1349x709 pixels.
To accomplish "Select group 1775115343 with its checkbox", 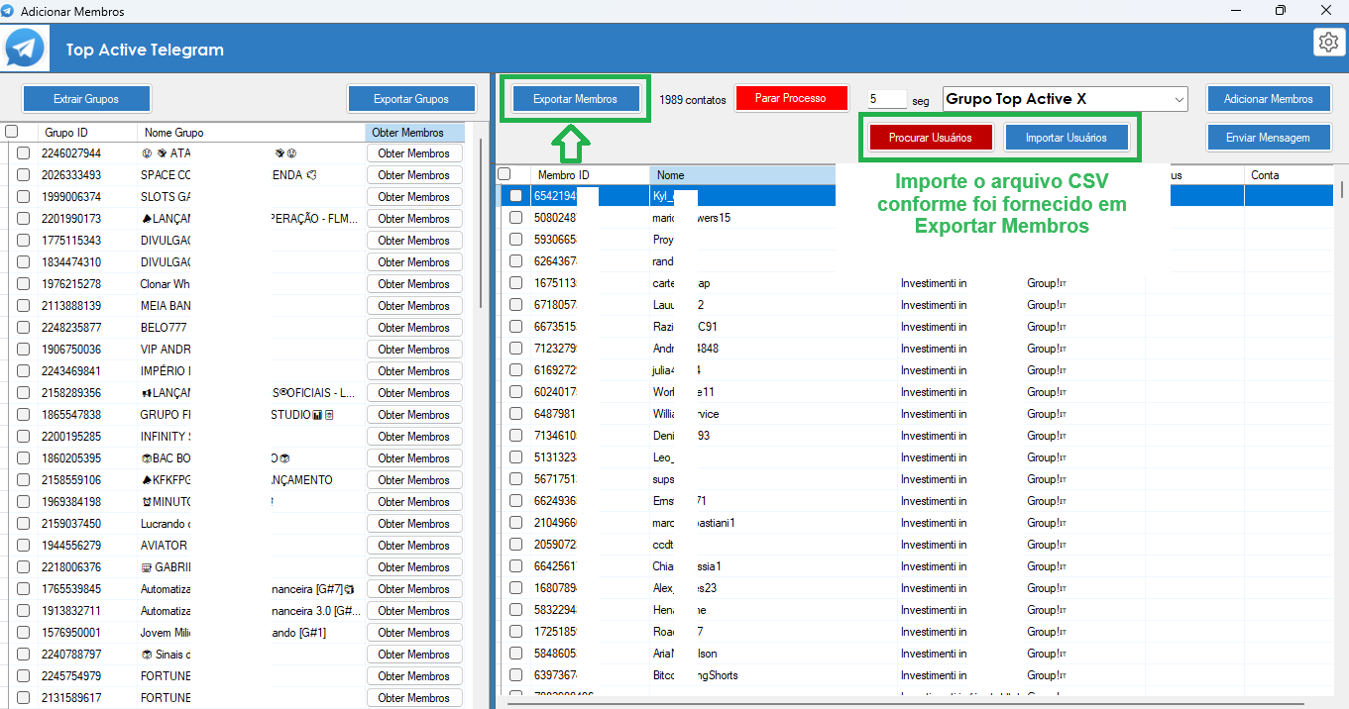I will pos(23,241).
